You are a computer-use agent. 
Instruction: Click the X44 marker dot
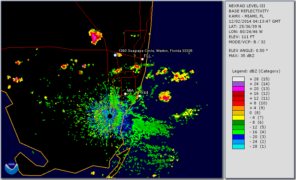click(140, 96)
